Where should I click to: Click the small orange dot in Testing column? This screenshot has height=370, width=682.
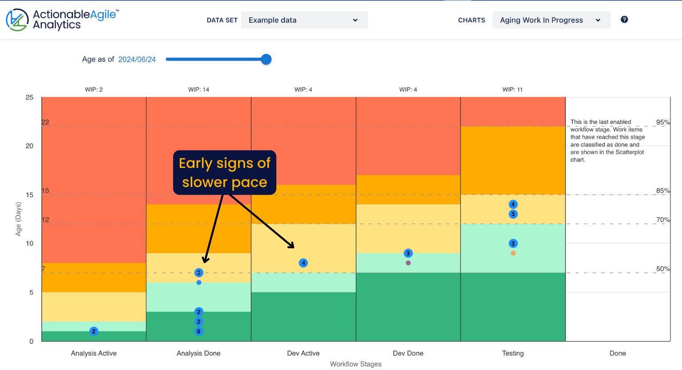pos(513,252)
